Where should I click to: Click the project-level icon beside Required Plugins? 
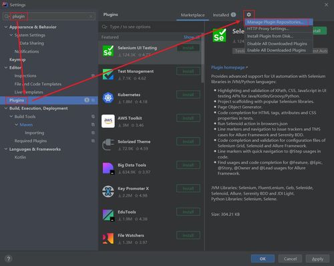(x=93, y=141)
